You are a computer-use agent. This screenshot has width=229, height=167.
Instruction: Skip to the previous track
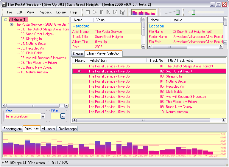point(108,12)
